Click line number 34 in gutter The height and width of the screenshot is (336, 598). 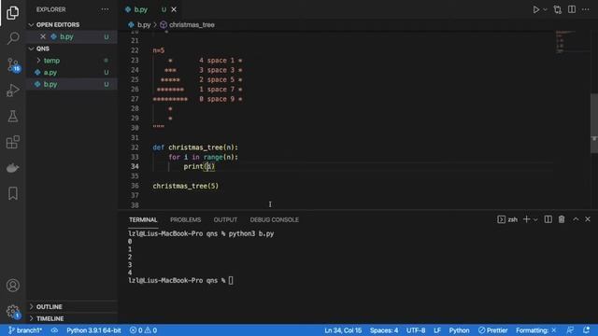pos(135,166)
